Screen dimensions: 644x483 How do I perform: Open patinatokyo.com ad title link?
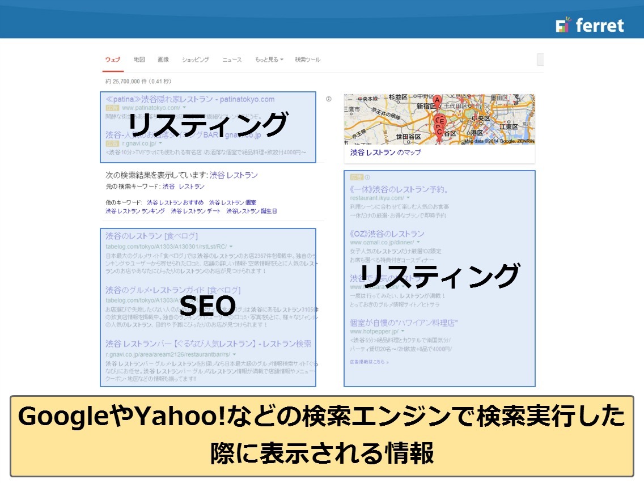point(190,99)
